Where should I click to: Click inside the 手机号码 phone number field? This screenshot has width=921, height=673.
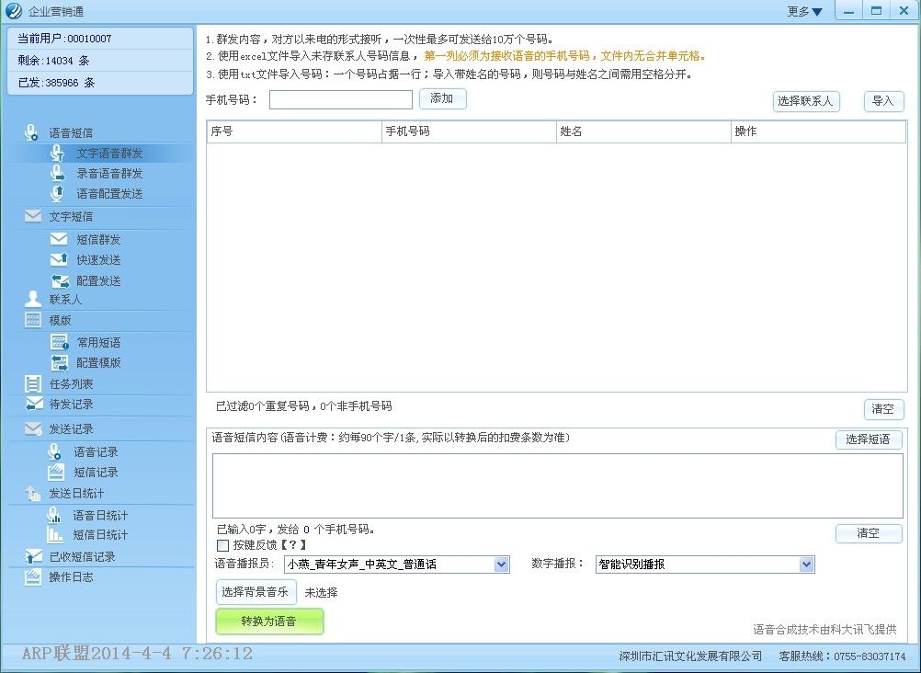click(x=340, y=99)
